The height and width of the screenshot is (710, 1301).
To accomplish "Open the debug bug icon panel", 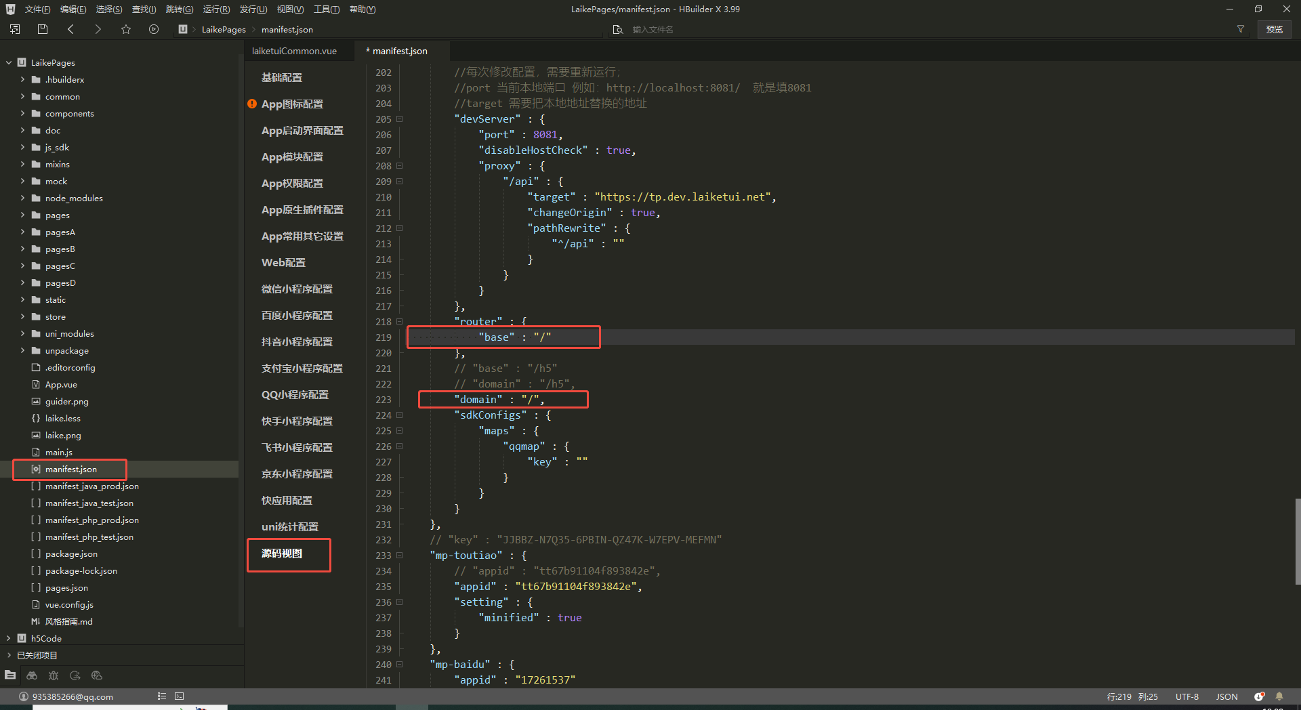I will [54, 675].
